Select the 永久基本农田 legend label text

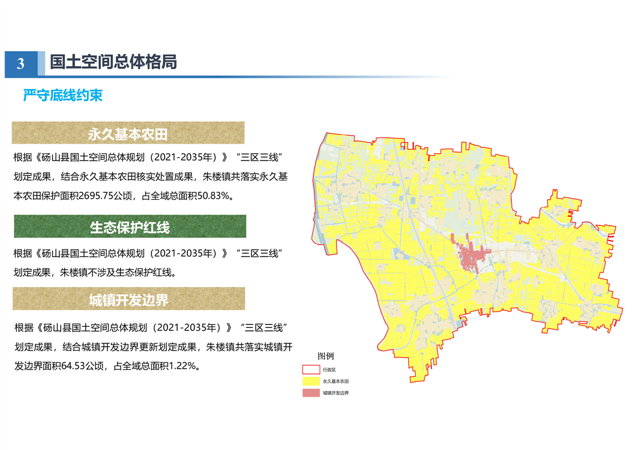click(x=336, y=381)
